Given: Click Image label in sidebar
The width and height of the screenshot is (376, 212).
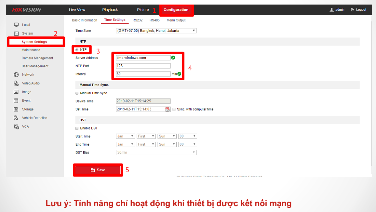Looking at the screenshot, I should point(27,92).
